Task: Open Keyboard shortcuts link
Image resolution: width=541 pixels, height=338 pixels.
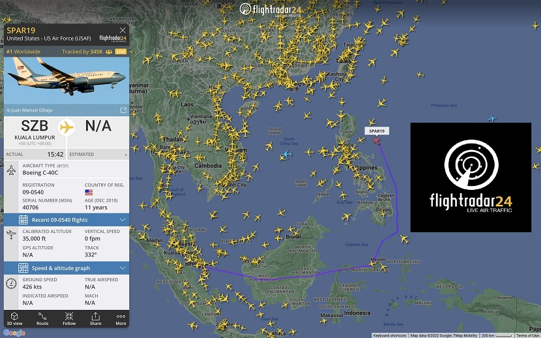Action: [x=390, y=335]
